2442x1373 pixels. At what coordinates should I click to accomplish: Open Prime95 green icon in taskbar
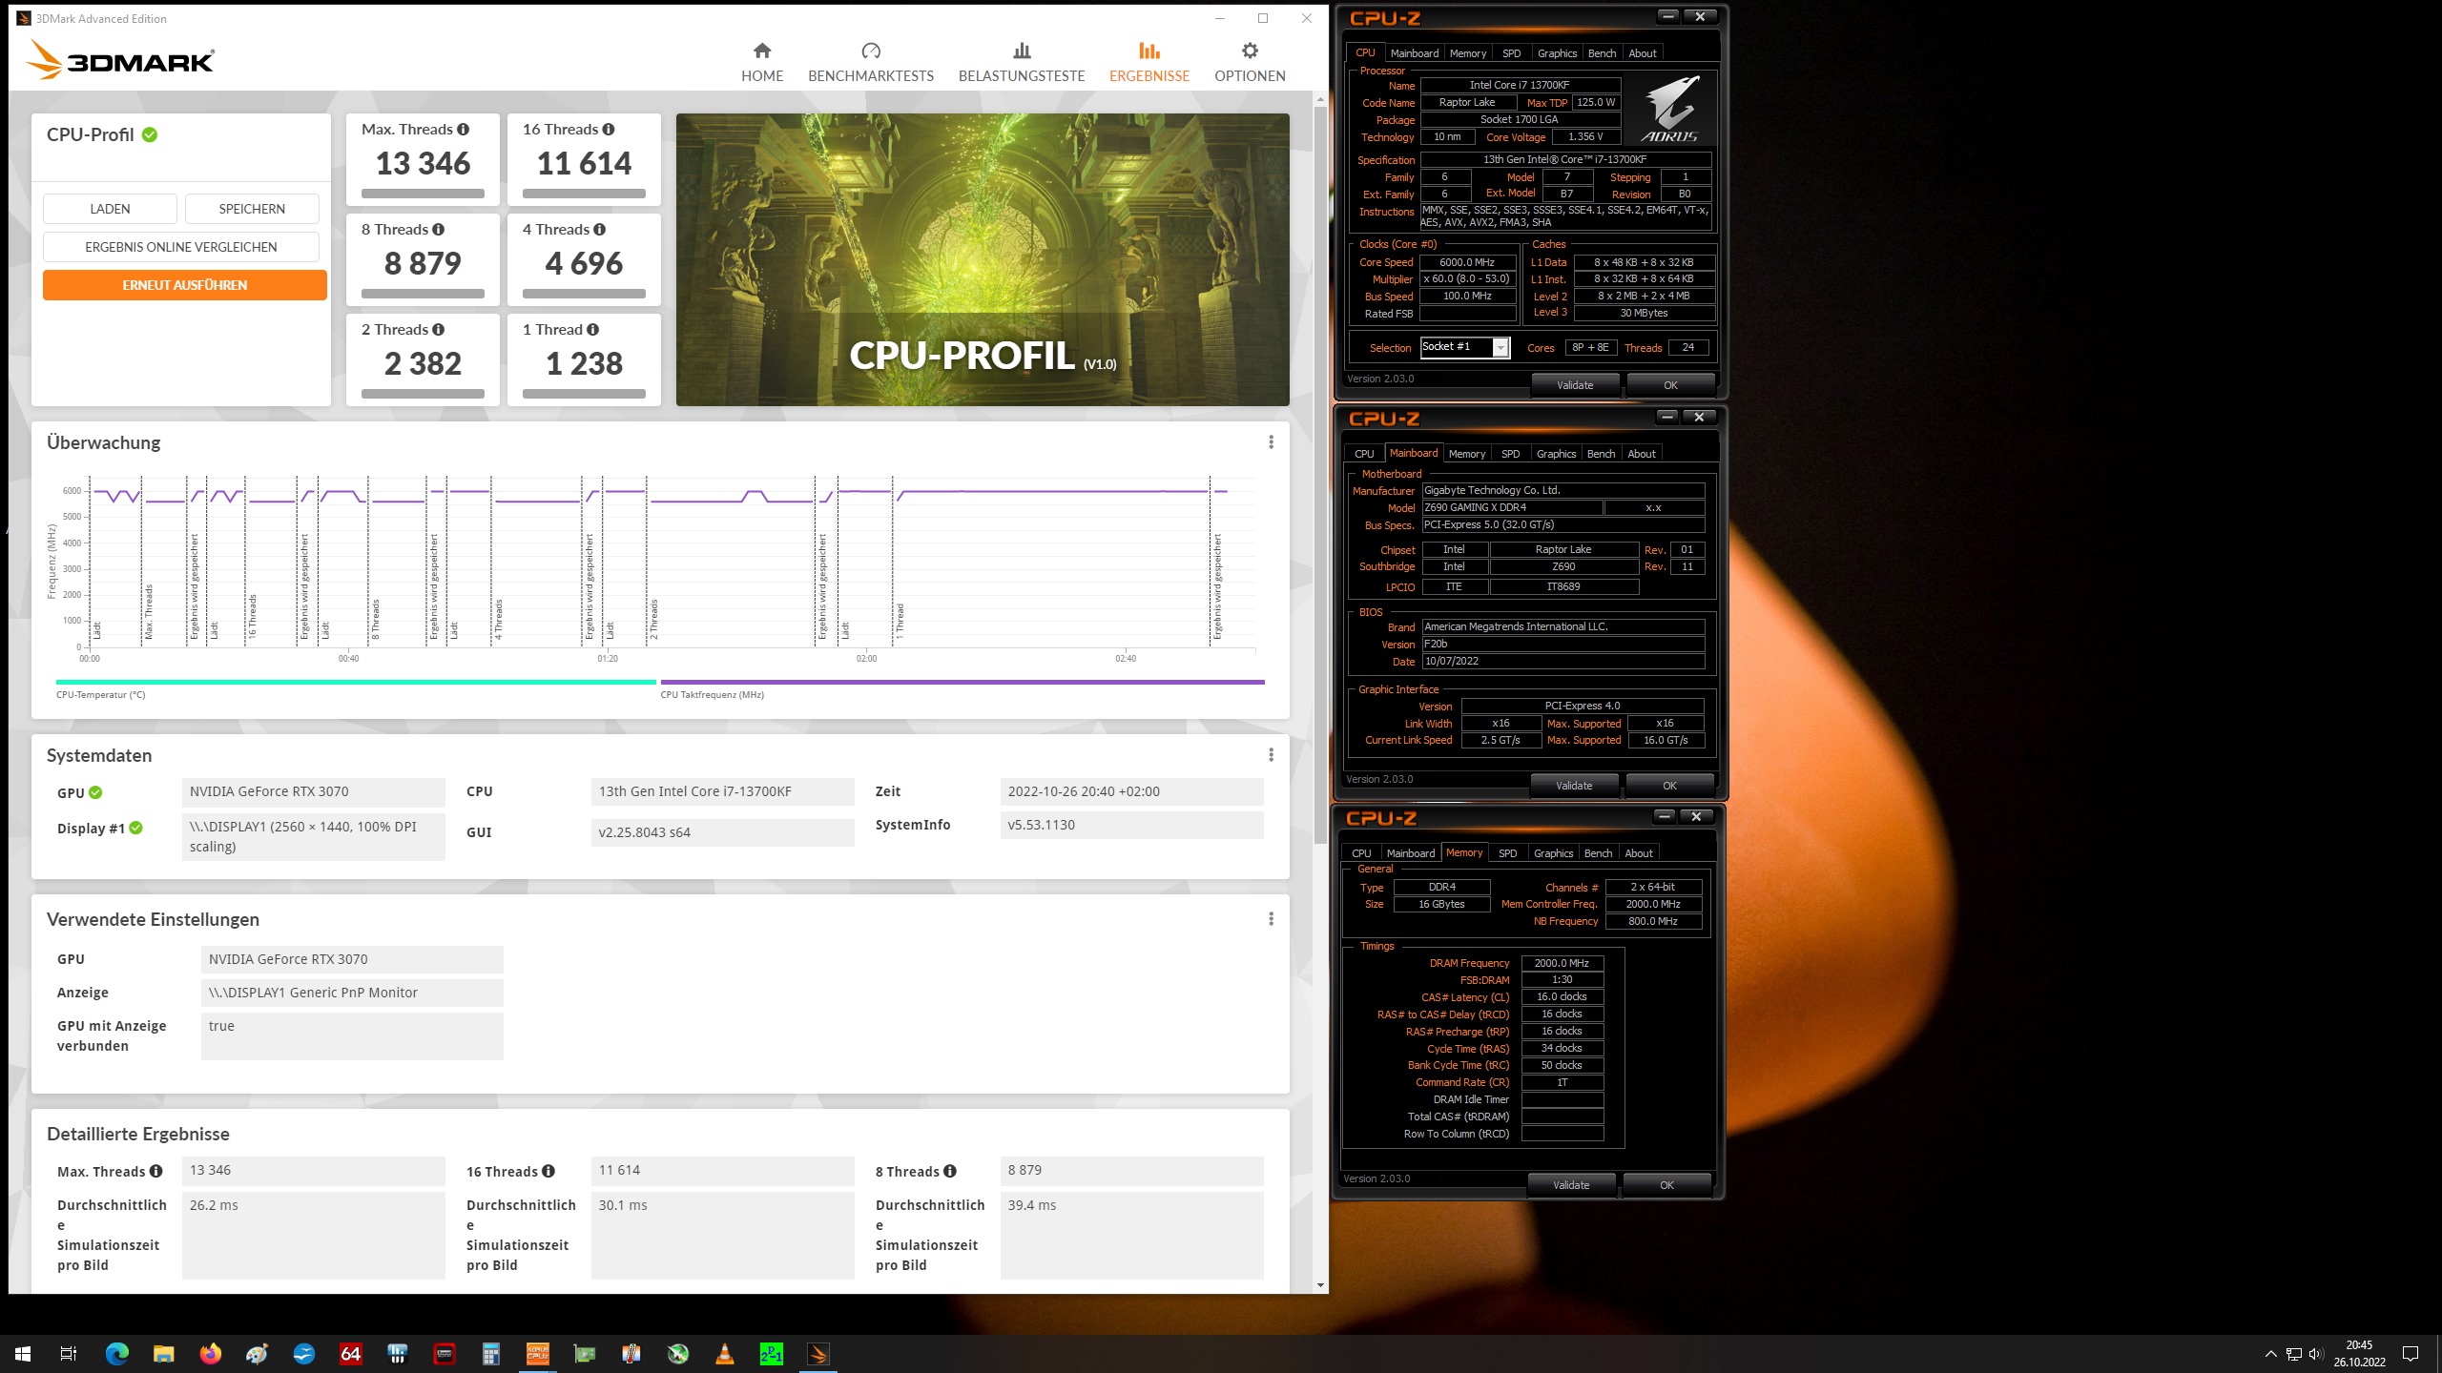click(x=771, y=1353)
